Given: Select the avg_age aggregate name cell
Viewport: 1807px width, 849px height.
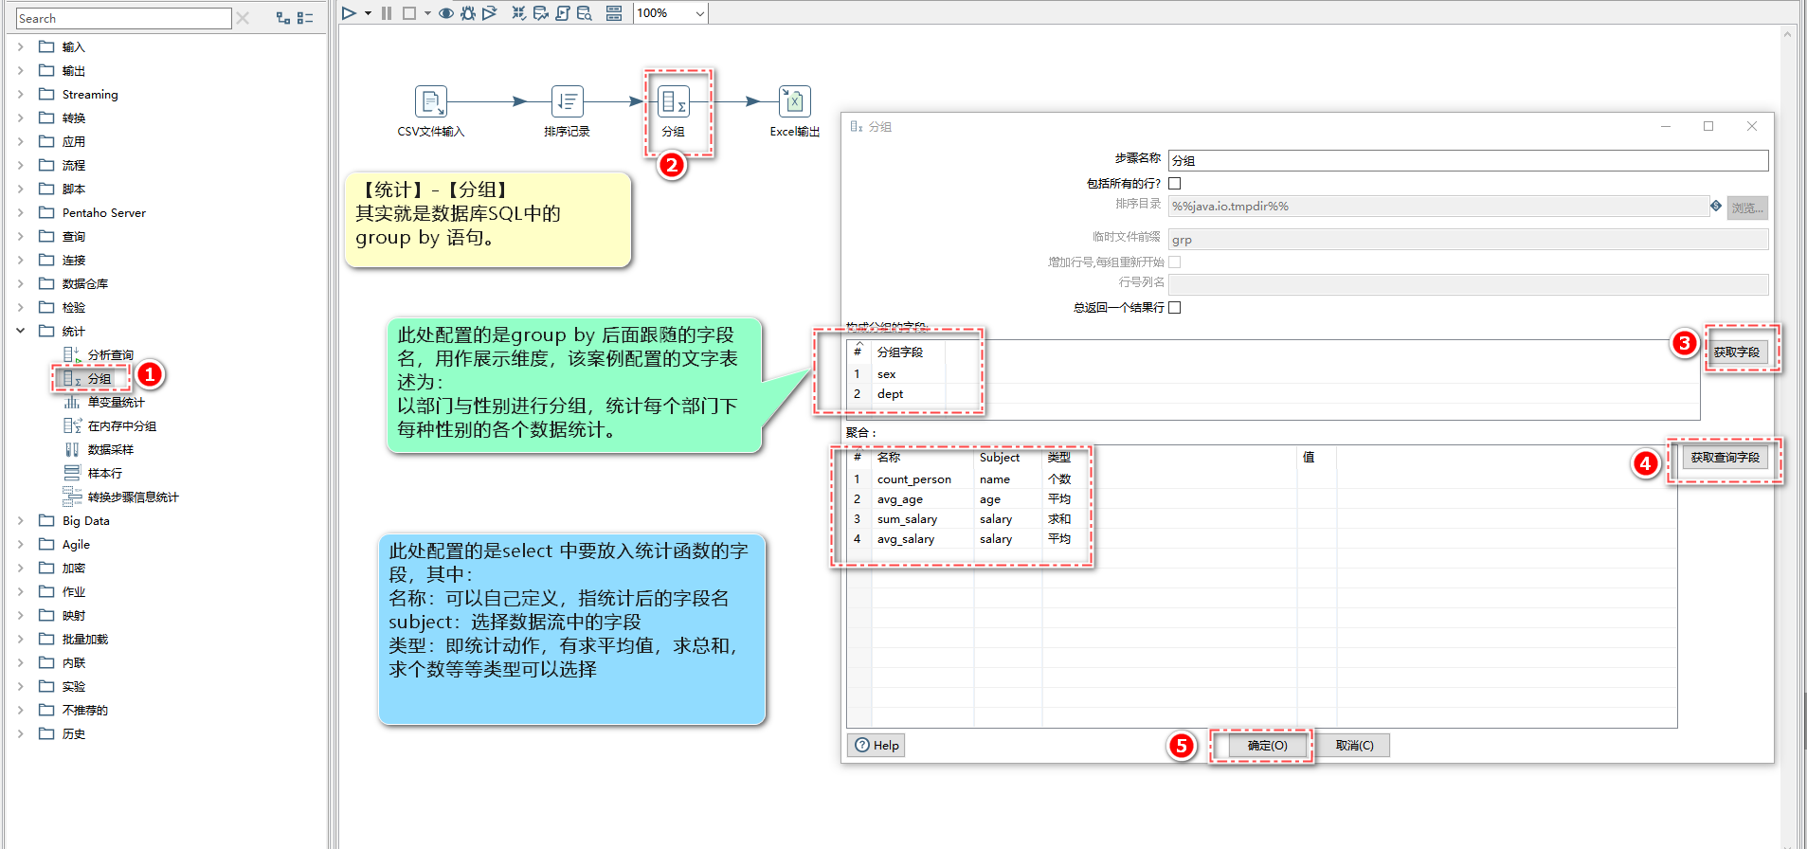Looking at the screenshot, I should 924,499.
